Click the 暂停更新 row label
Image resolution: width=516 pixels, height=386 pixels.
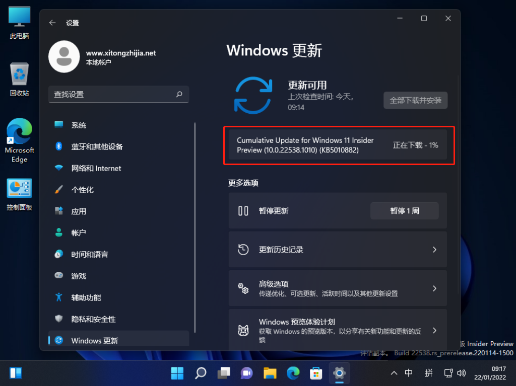click(274, 211)
